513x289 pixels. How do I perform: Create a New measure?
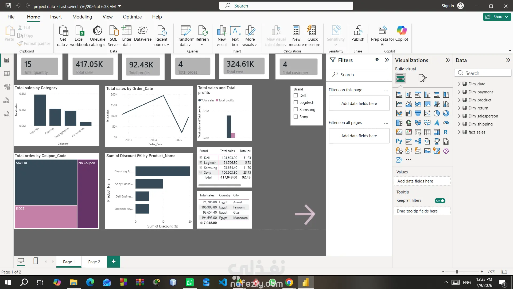(x=296, y=36)
